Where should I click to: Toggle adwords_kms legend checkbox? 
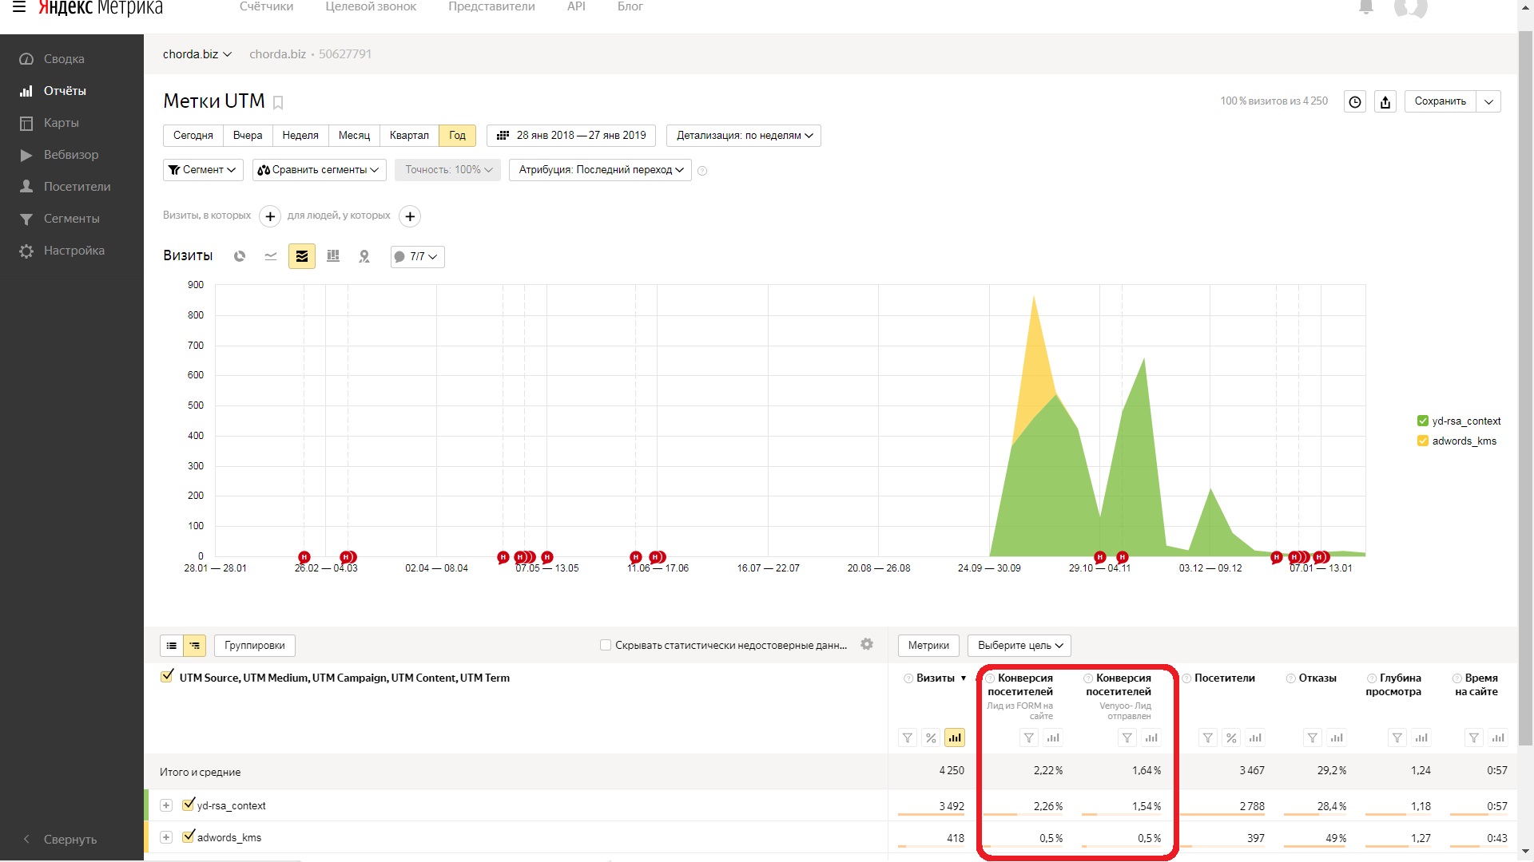[1423, 441]
